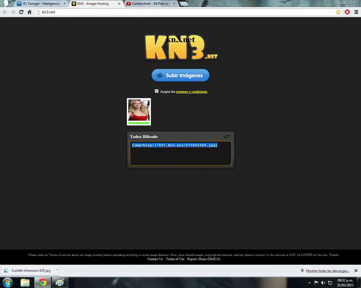Click the green upload progress bar
Image resolution: width=361 pixels, height=288 pixels.
click(x=139, y=123)
